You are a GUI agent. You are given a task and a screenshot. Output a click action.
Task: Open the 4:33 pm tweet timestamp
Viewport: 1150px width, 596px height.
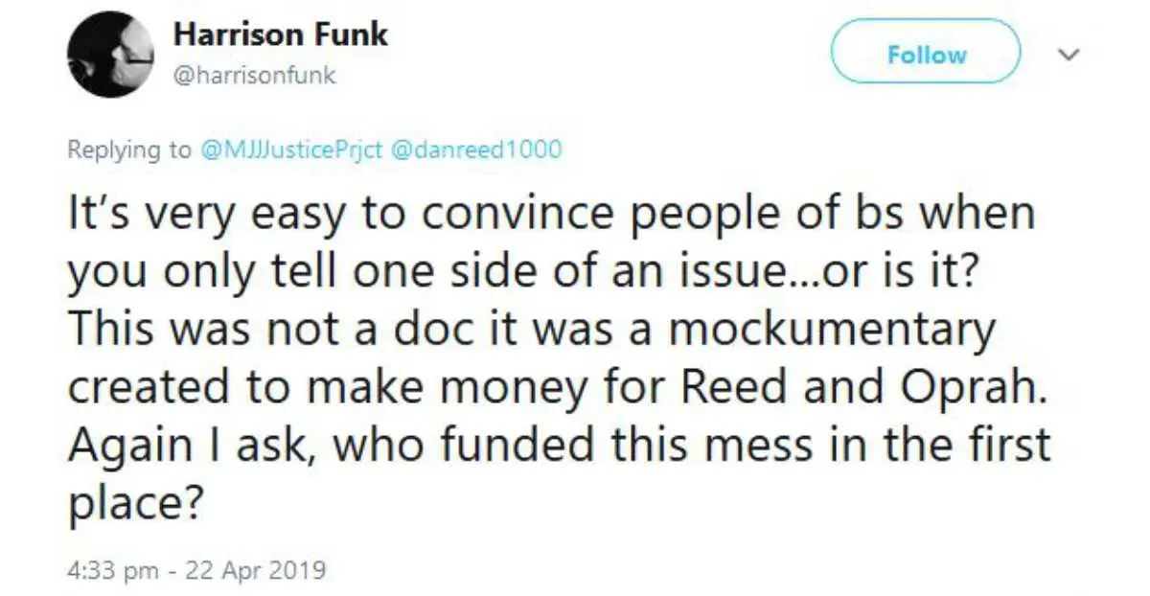(x=112, y=571)
